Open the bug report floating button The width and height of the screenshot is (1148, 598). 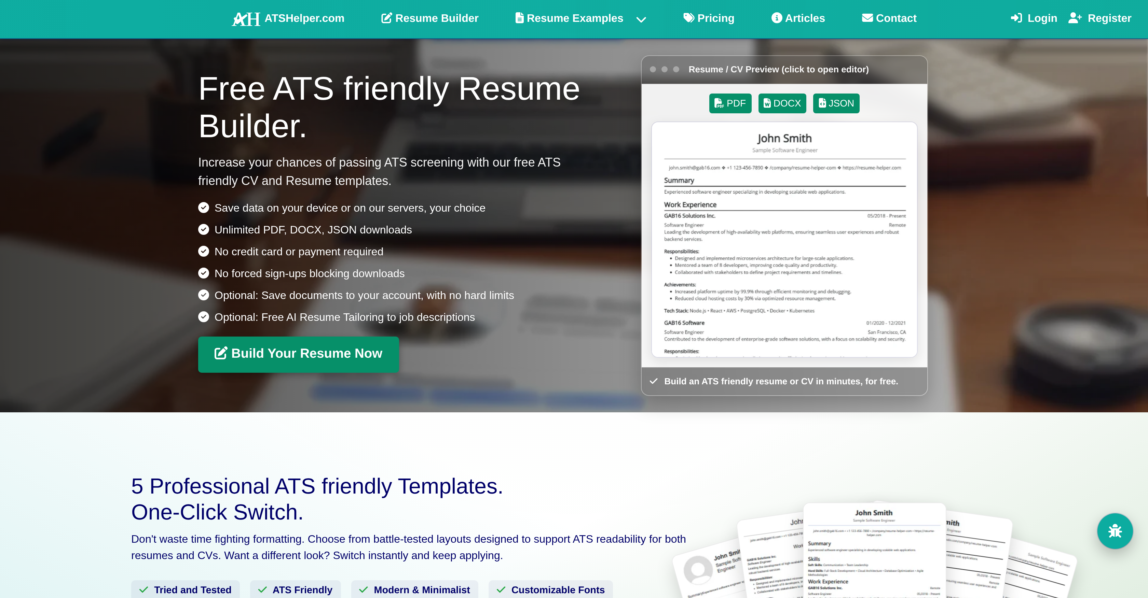(1115, 531)
